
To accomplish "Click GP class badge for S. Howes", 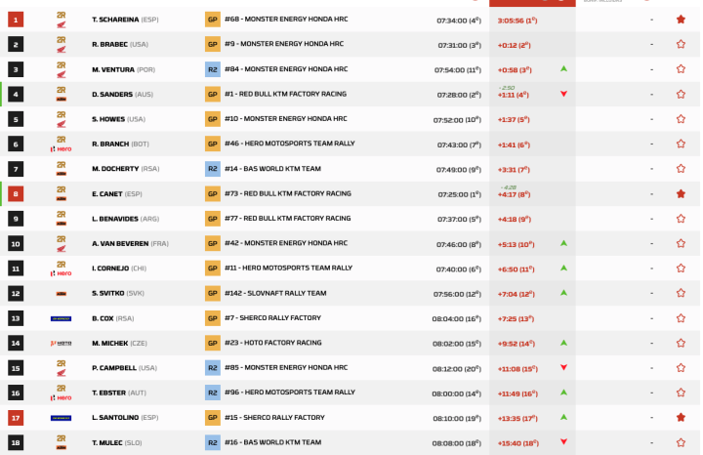I will click(212, 119).
